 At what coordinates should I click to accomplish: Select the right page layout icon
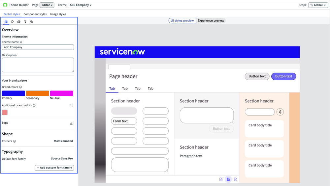coord(236,179)
